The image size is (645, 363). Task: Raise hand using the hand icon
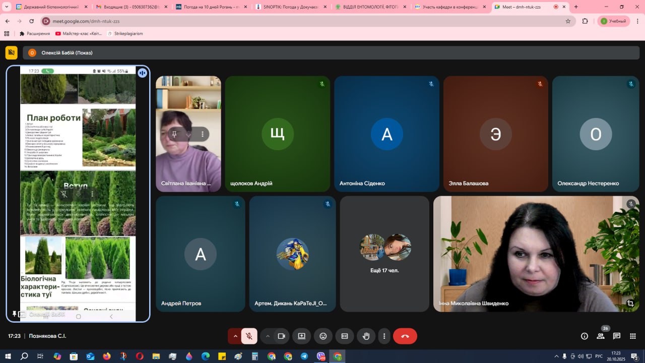(366, 336)
